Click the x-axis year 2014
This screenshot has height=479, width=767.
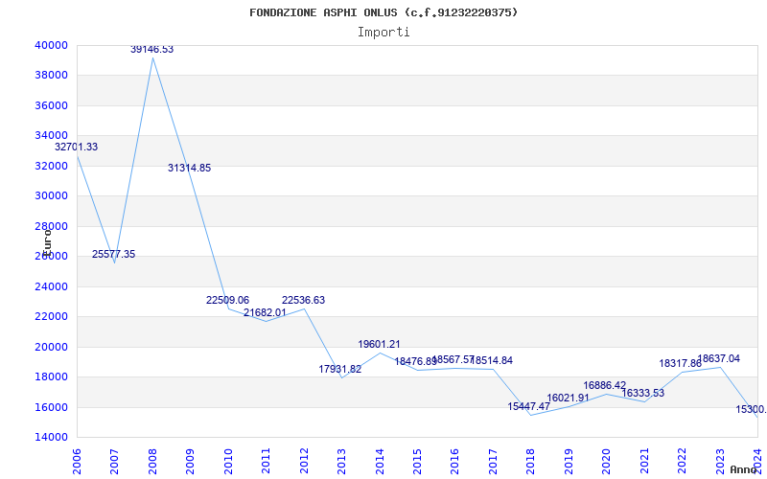tap(379, 462)
